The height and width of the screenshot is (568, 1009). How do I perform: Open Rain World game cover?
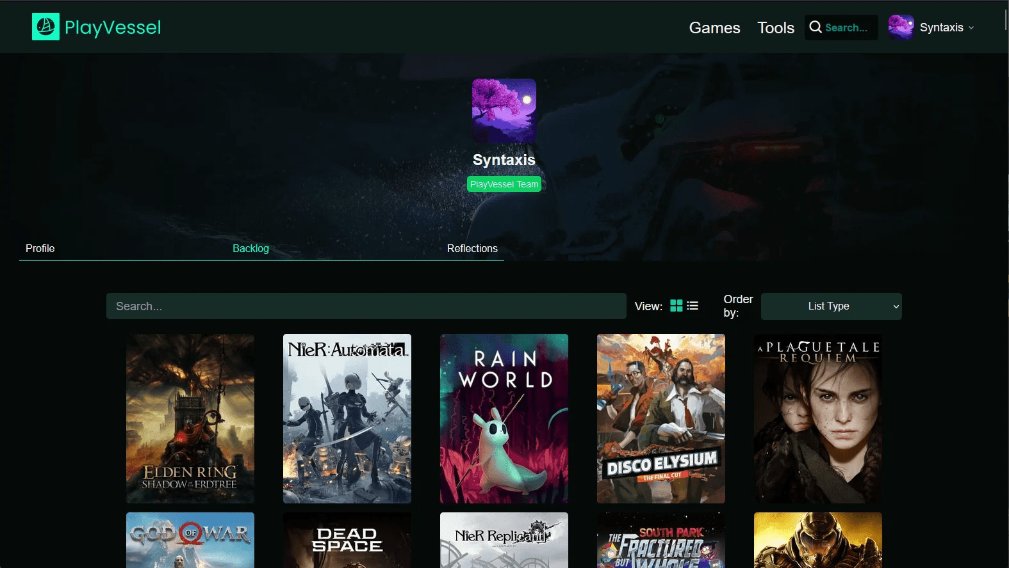(x=504, y=418)
